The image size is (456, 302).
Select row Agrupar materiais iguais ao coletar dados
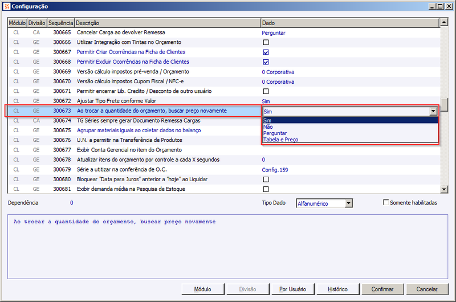[x=135, y=130]
